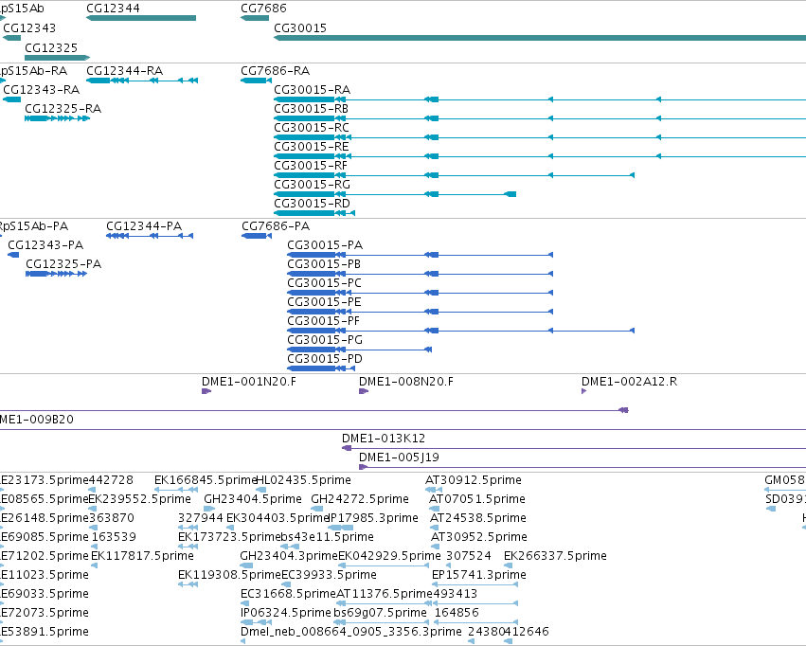
Task: Open the EC39933.5prime EST label
Action: 329,575
